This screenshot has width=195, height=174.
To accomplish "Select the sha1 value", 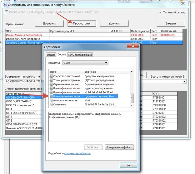I will 87,100.
